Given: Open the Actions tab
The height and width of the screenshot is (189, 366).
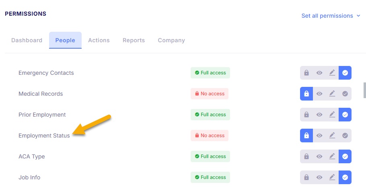Looking at the screenshot, I should point(99,40).
